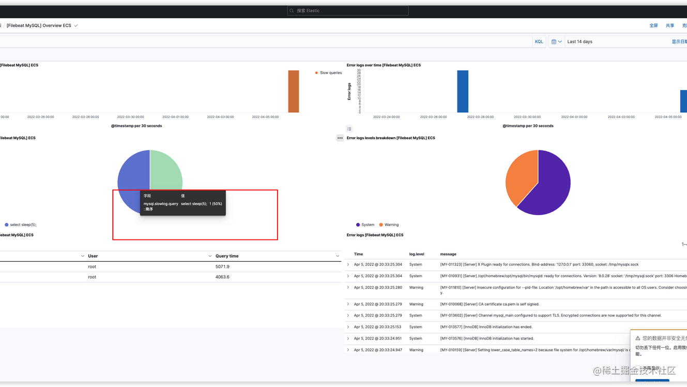Click the purple System legend dot
Image resolution: width=687 pixels, height=387 pixels.
[x=358, y=225]
